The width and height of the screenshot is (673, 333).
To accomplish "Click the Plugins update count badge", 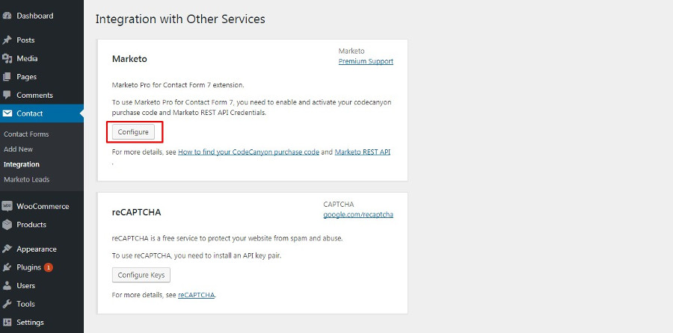I will coord(49,267).
